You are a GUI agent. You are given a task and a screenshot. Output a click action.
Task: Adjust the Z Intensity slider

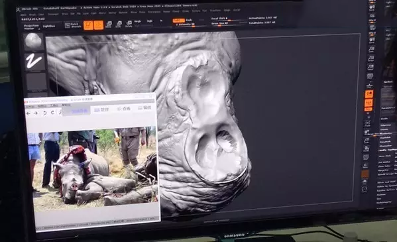pyautogui.click(x=186, y=25)
